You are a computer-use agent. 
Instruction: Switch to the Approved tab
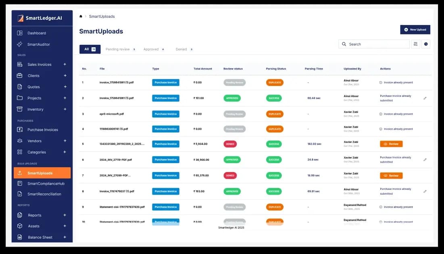tap(151, 49)
